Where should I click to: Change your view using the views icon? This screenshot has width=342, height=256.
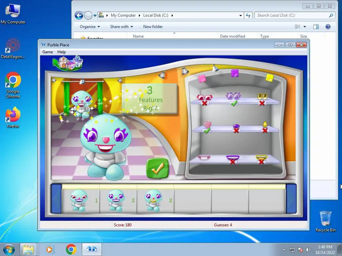pos(298,27)
